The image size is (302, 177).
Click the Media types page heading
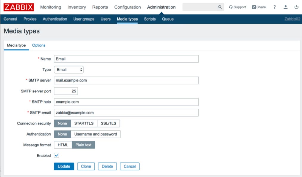tap(21, 31)
